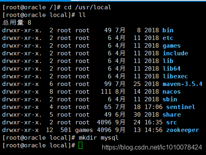Click the day '25' in maven row
Image resolution: width=206 pixels, height=155 pixels.
coord(137,84)
